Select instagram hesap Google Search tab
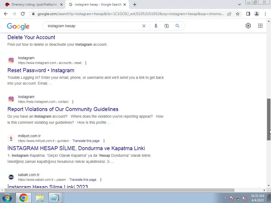Screen dimensions: 271x203 (97, 5)
